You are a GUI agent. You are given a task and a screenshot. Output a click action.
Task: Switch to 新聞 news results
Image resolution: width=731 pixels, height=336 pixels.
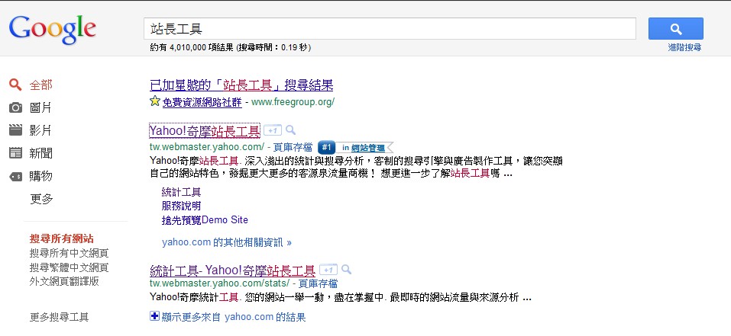(41, 153)
